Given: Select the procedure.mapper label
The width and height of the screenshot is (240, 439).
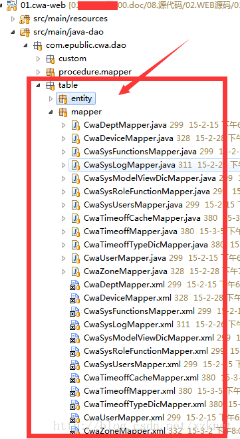Looking at the screenshot, I should 95,73.
